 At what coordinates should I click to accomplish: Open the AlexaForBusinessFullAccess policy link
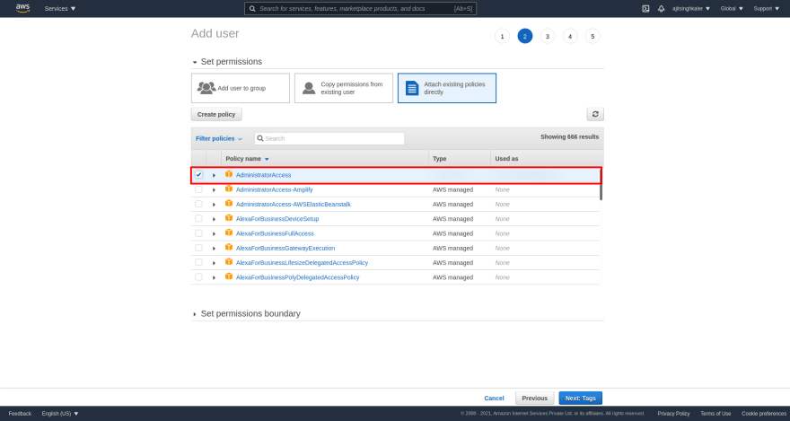point(275,233)
